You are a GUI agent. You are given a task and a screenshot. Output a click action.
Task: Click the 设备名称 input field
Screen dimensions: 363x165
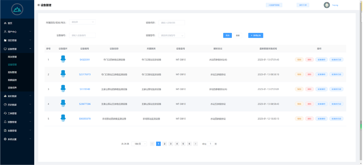coord(171,22)
